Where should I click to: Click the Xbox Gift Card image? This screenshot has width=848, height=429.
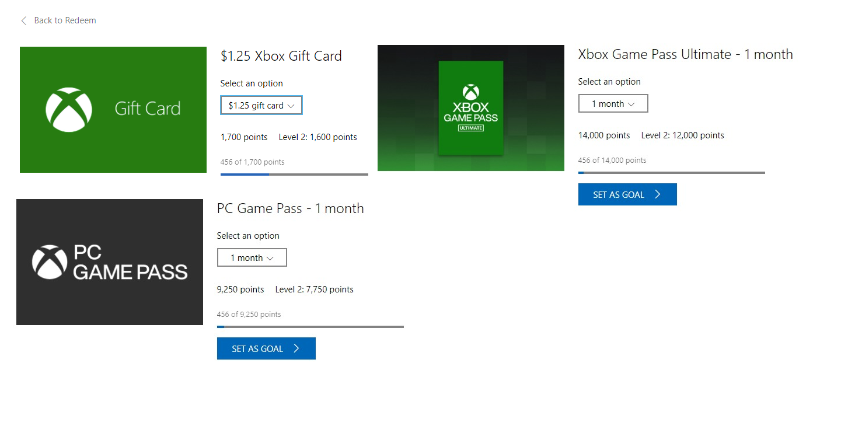(x=113, y=110)
